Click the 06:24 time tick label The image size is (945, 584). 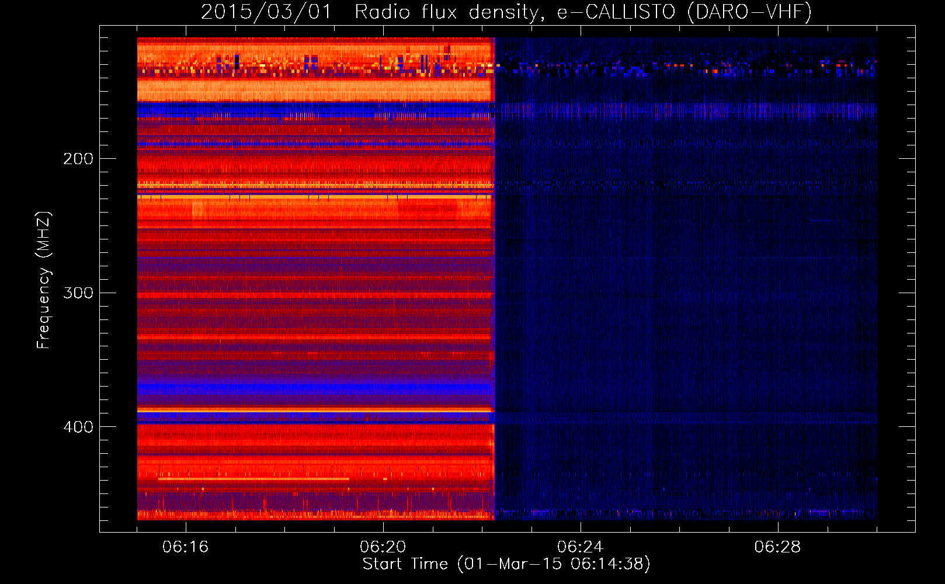point(580,547)
